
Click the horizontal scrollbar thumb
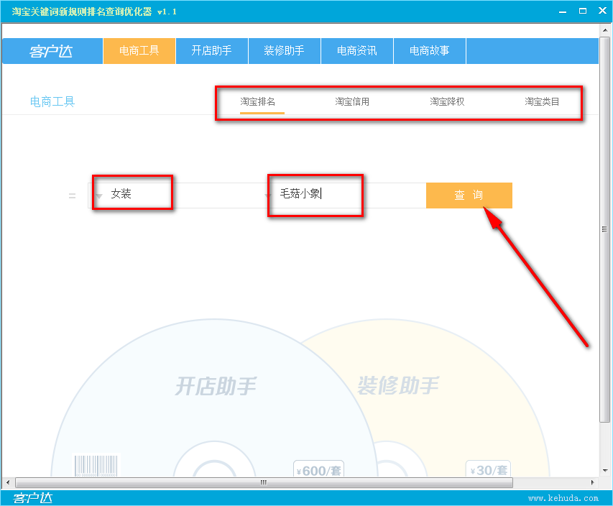tap(264, 482)
